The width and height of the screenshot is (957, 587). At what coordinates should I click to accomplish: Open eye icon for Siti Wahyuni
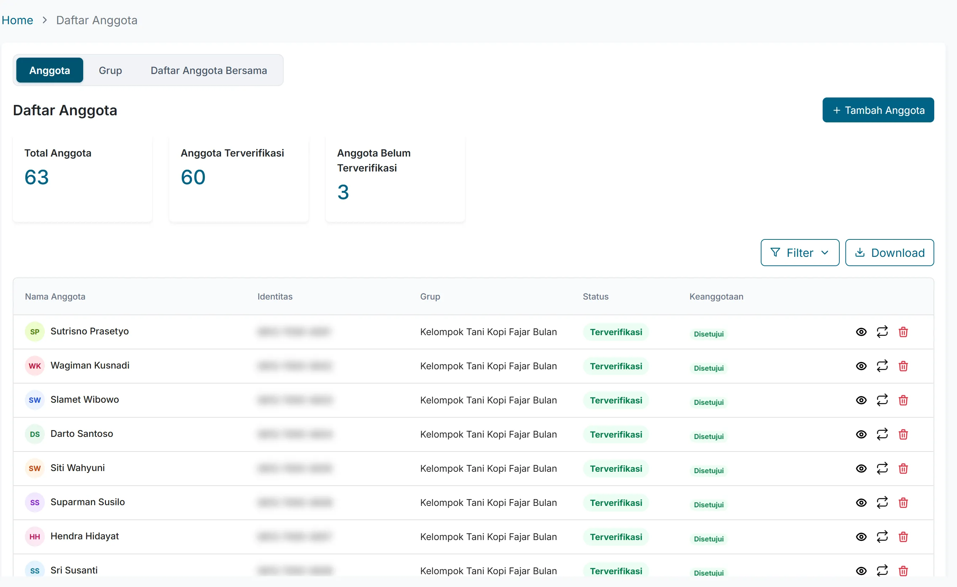coord(861,469)
